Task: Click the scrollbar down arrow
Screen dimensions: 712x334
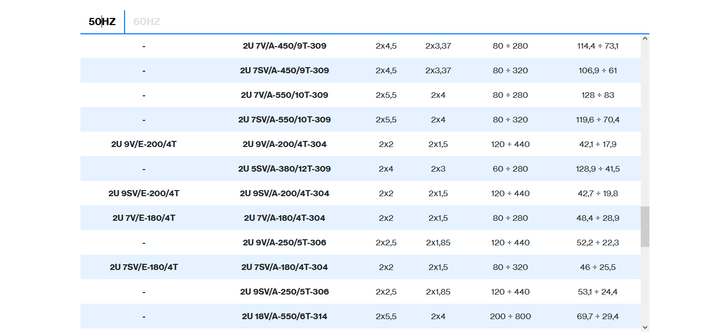Action: click(645, 327)
